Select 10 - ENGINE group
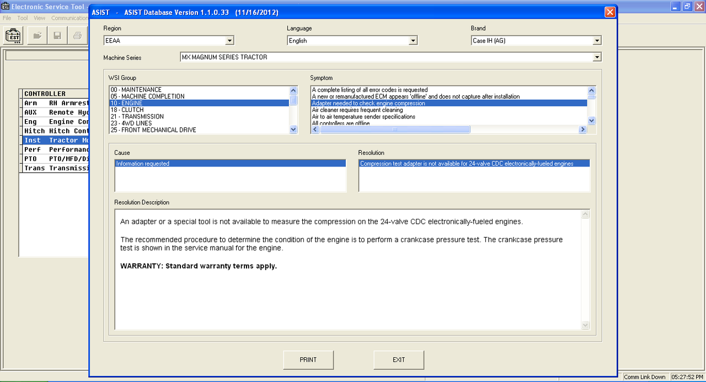706x382 pixels. click(199, 103)
